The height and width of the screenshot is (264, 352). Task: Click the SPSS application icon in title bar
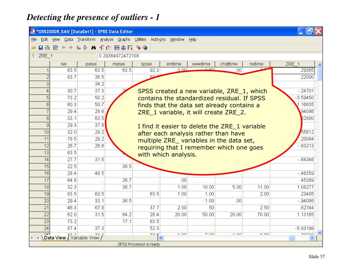[33, 31]
